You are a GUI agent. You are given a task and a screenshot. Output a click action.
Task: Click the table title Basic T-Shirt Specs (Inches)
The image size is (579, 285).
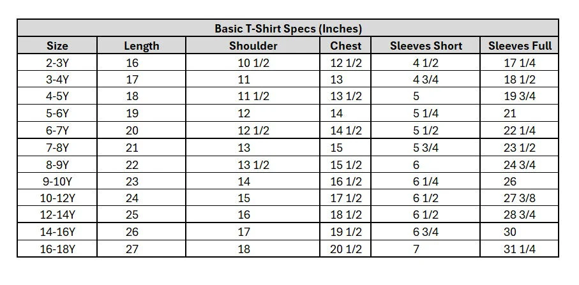click(288, 29)
